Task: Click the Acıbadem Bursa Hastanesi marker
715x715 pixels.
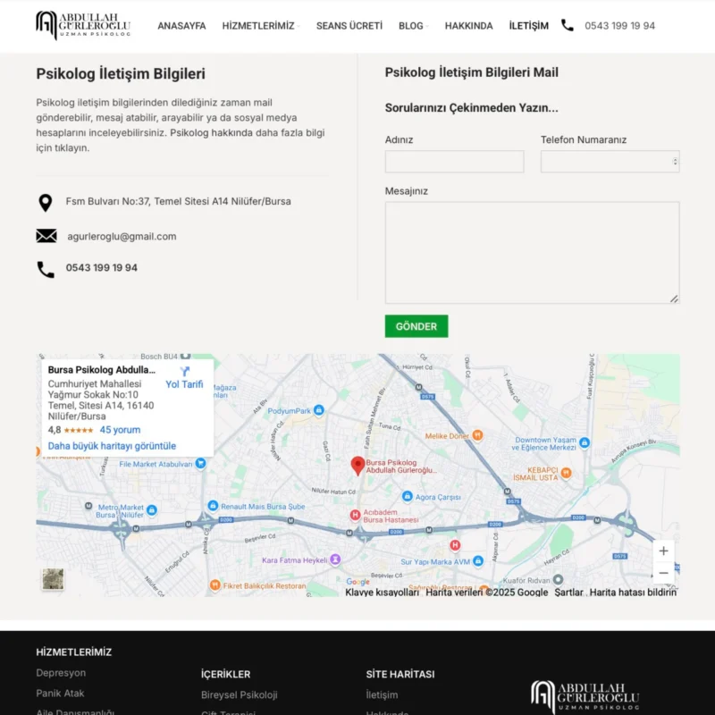Action: 355,516
